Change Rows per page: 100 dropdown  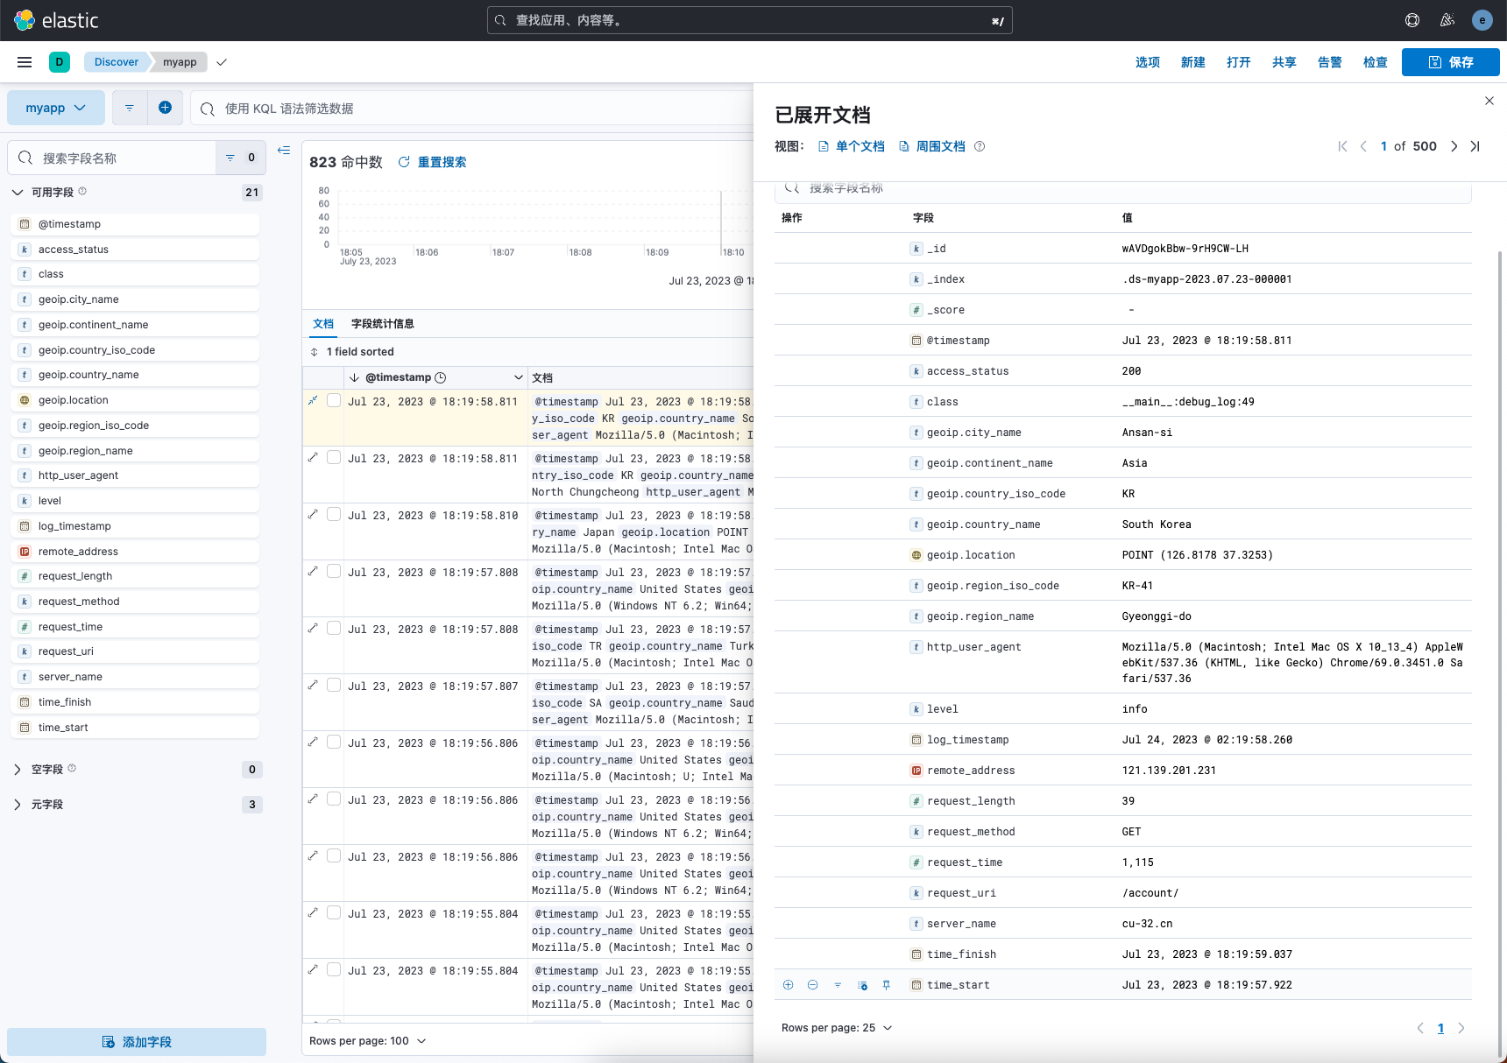click(x=368, y=1041)
